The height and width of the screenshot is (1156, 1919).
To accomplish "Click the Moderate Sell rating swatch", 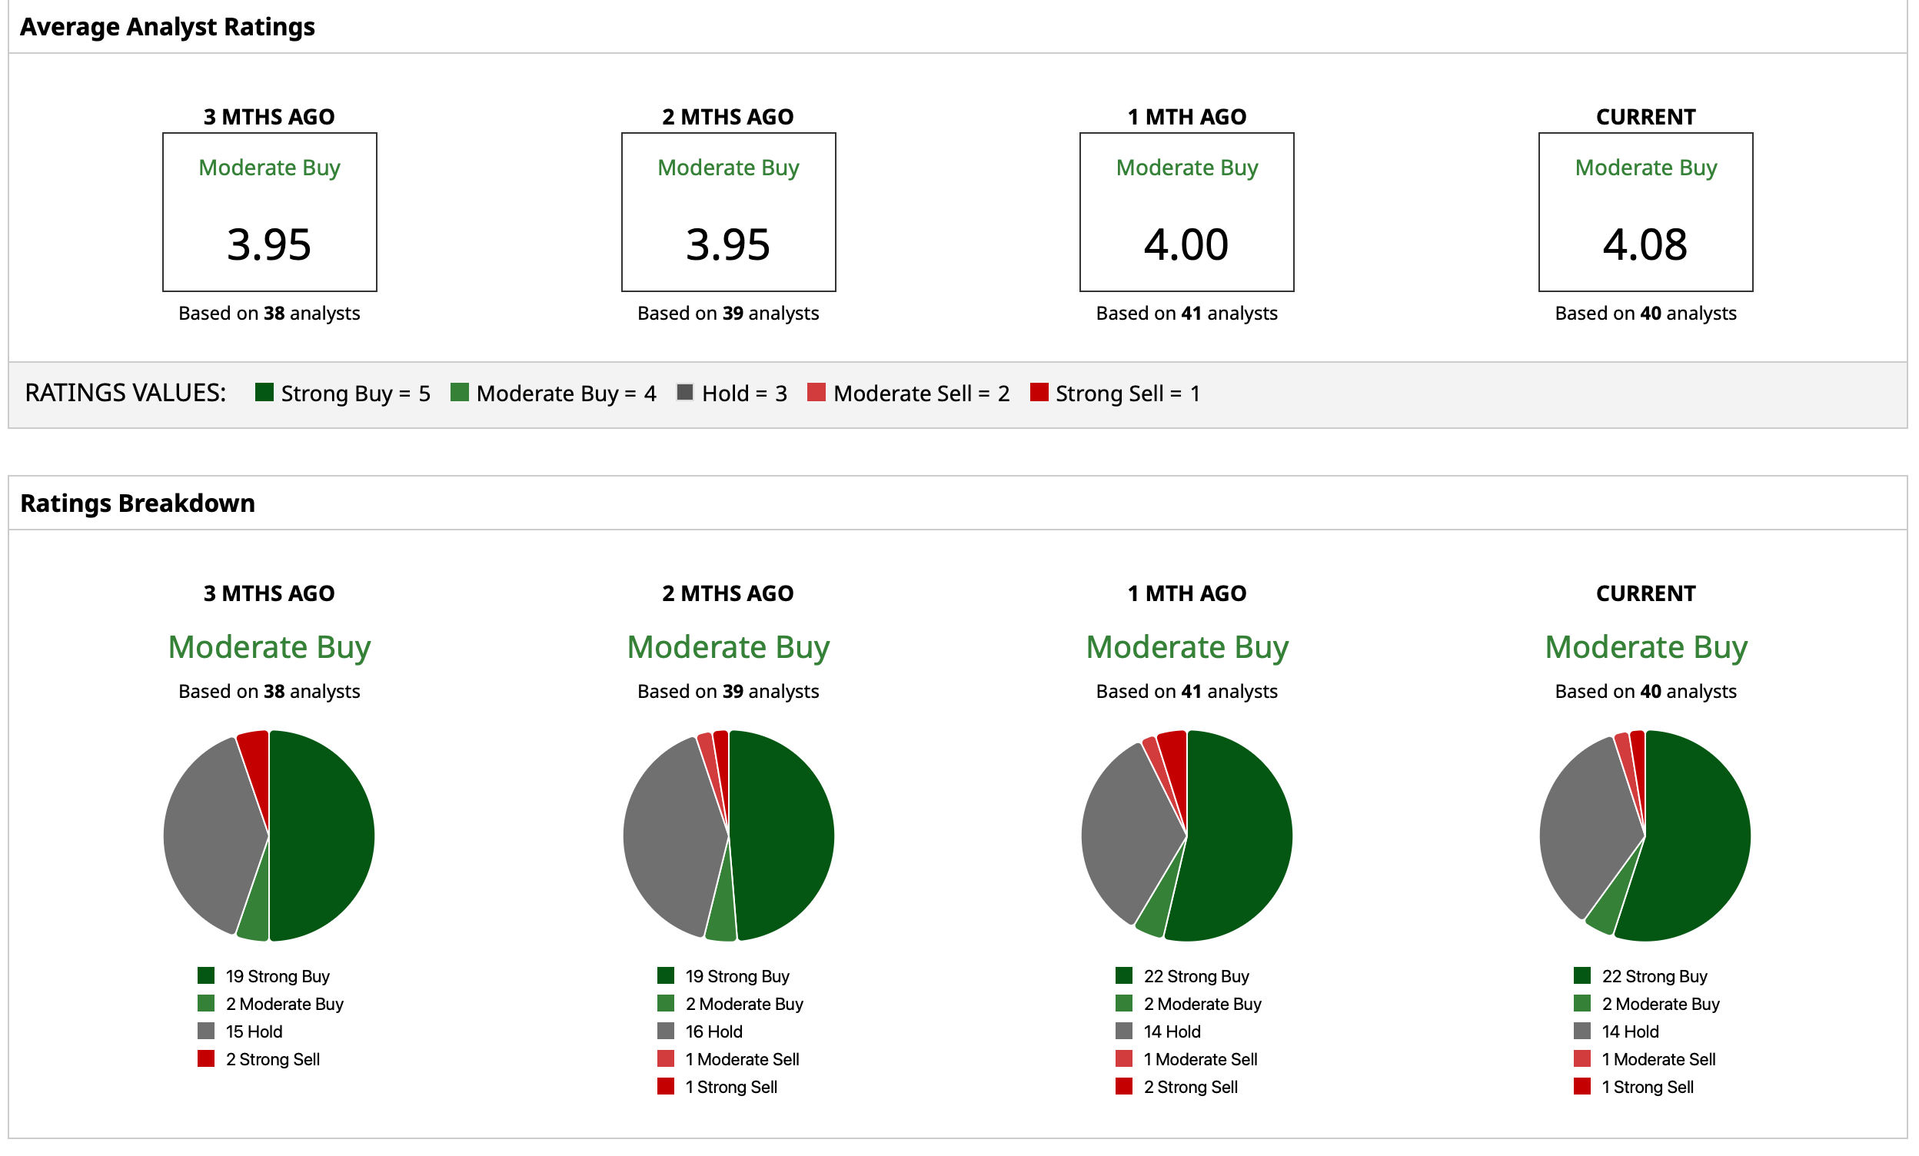I will click(x=816, y=392).
